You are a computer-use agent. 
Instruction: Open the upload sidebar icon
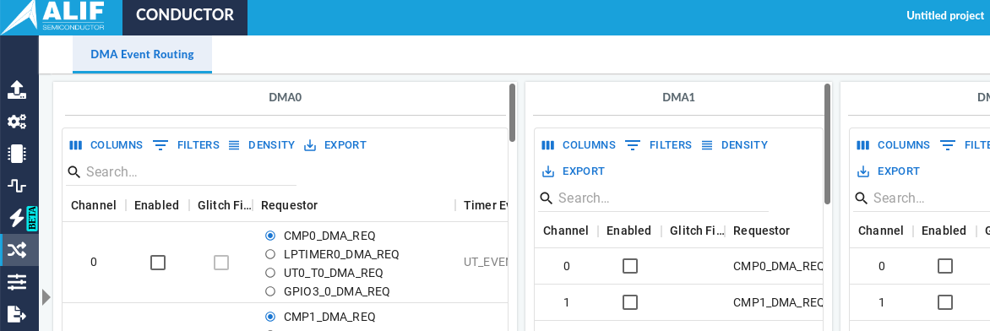coord(17,90)
